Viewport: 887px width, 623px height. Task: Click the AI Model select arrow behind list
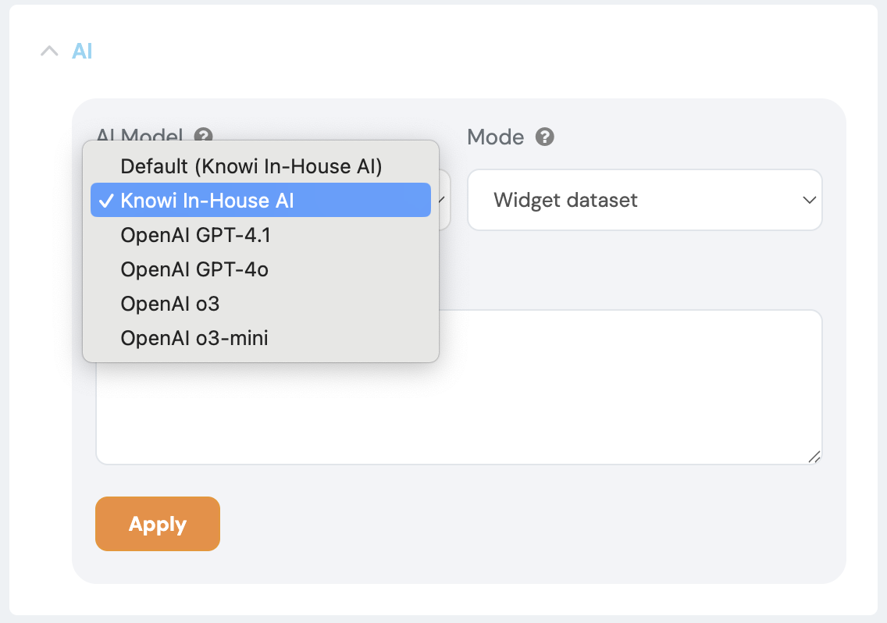click(443, 201)
